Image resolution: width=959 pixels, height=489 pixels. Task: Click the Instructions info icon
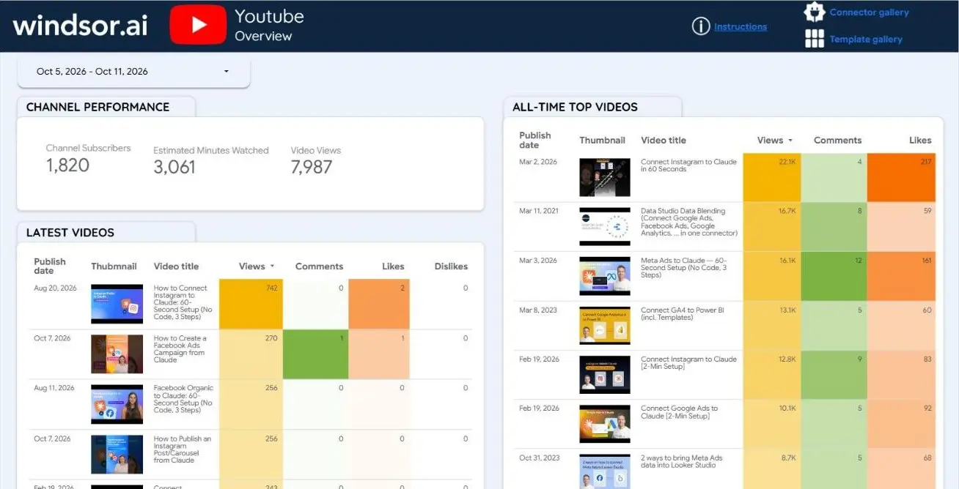click(701, 26)
